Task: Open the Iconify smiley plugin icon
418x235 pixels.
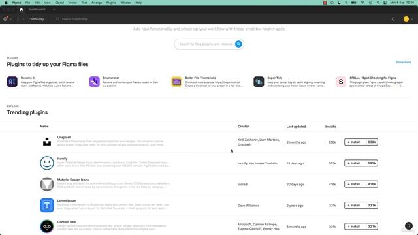Action: (x=47, y=163)
